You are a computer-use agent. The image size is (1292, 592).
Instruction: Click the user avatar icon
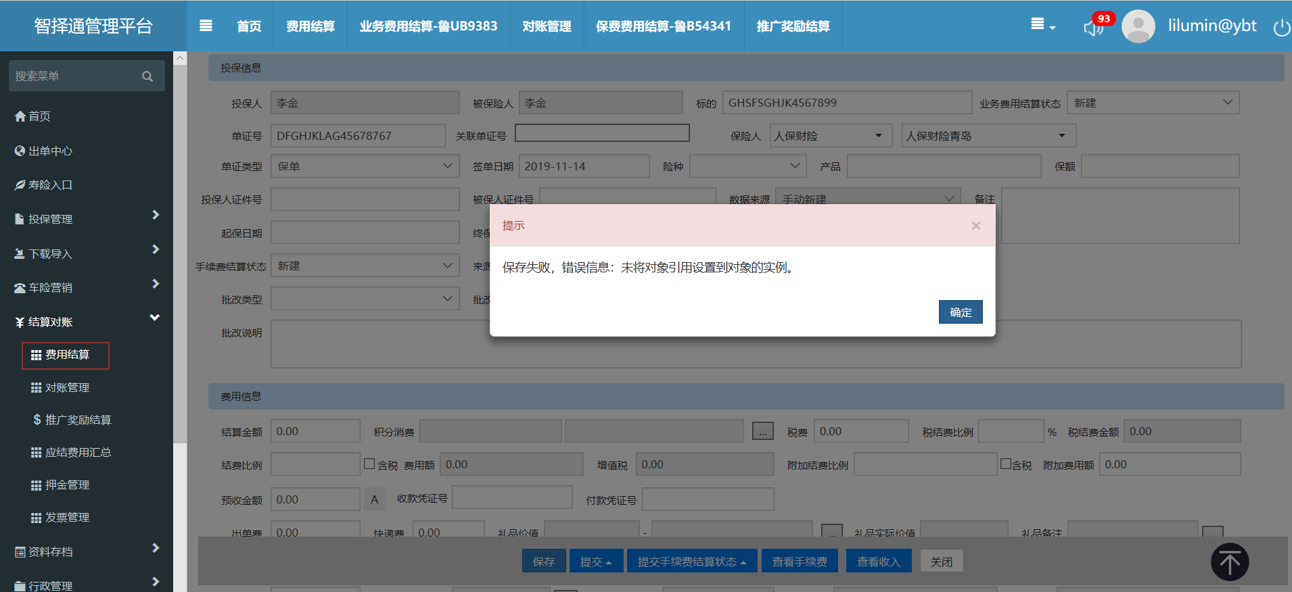click(1138, 26)
